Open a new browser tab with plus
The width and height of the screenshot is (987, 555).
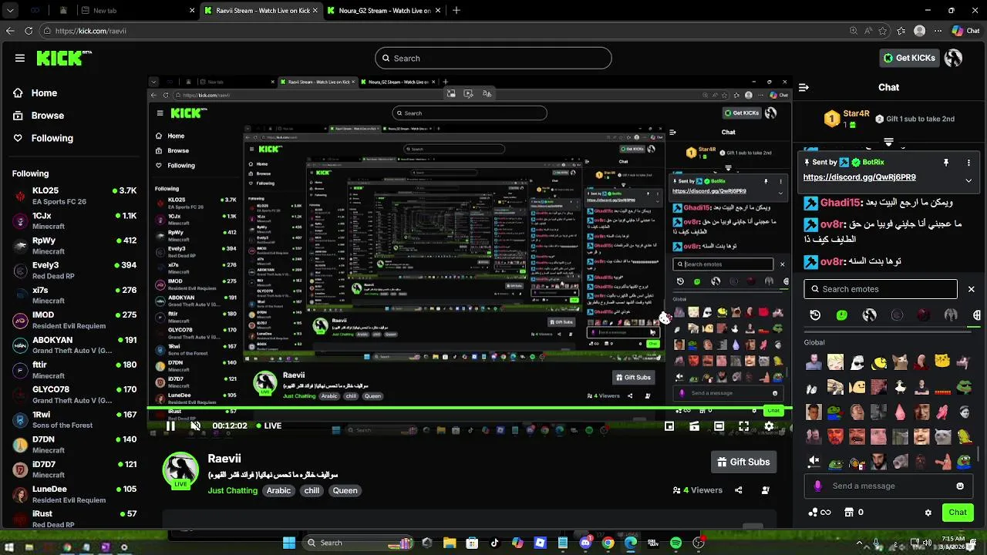coord(456,11)
